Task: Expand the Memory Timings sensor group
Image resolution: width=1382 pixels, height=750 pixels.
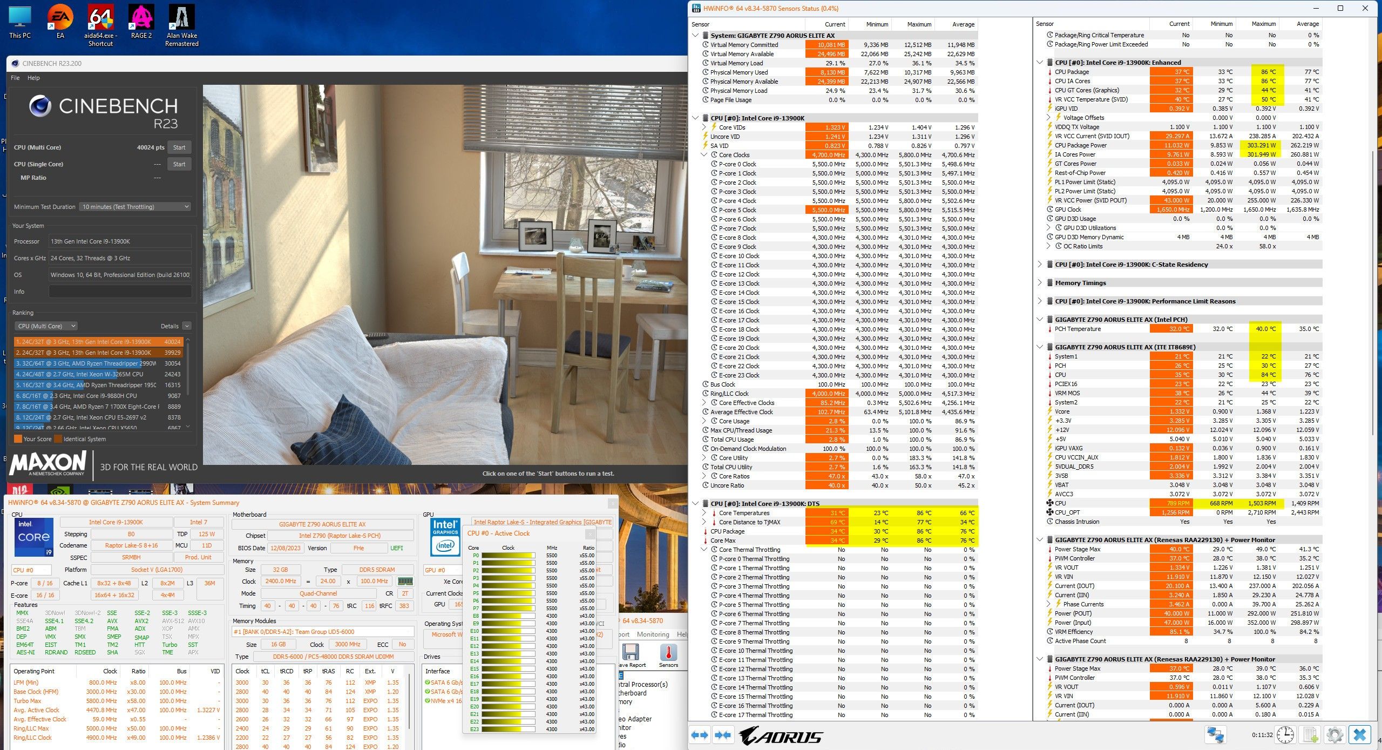Action: point(1040,283)
